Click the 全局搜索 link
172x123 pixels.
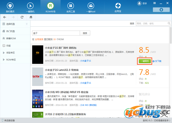[x=39, y=39]
